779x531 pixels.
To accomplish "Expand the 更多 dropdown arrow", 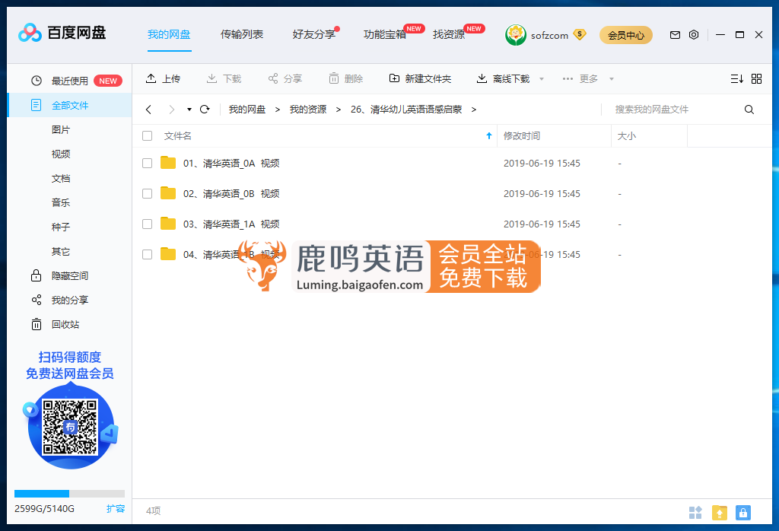I will click(612, 79).
